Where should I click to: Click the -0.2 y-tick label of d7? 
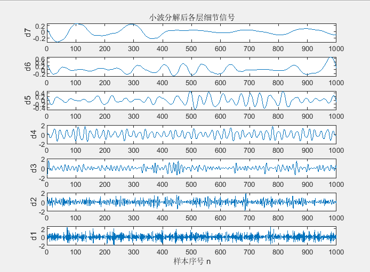pos(39,38)
